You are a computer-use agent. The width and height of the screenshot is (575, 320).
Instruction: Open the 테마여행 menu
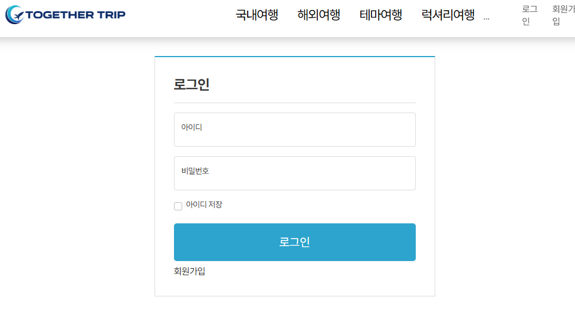[380, 15]
